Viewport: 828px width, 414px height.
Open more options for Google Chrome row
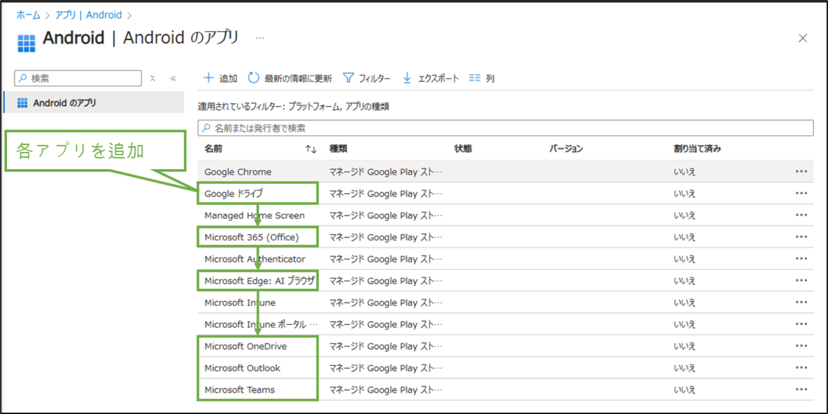pos(801,172)
